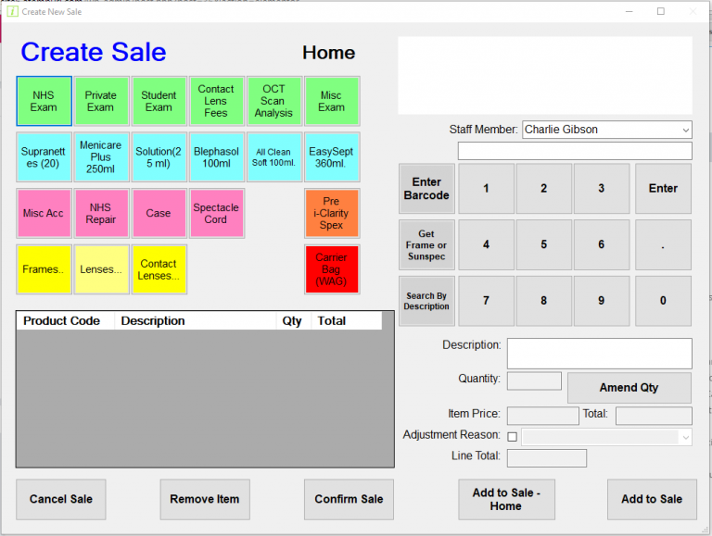Choose the Private Exam button
This screenshot has width=712, height=536.
tap(101, 101)
